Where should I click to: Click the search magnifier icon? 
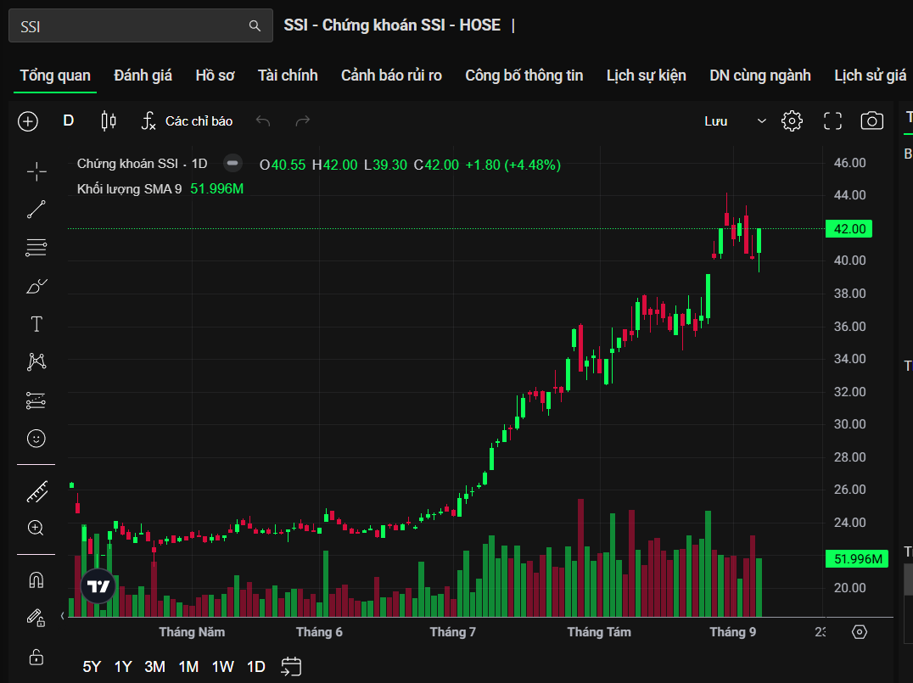[255, 25]
